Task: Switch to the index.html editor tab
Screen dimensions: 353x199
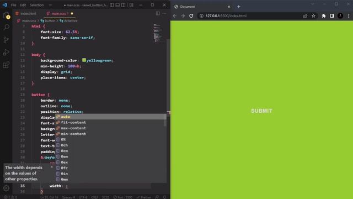Action: [26, 13]
